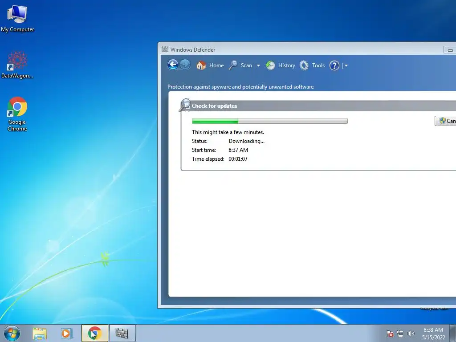Click the network icon in system tray
This screenshot has height=342, width=456.
400,334
